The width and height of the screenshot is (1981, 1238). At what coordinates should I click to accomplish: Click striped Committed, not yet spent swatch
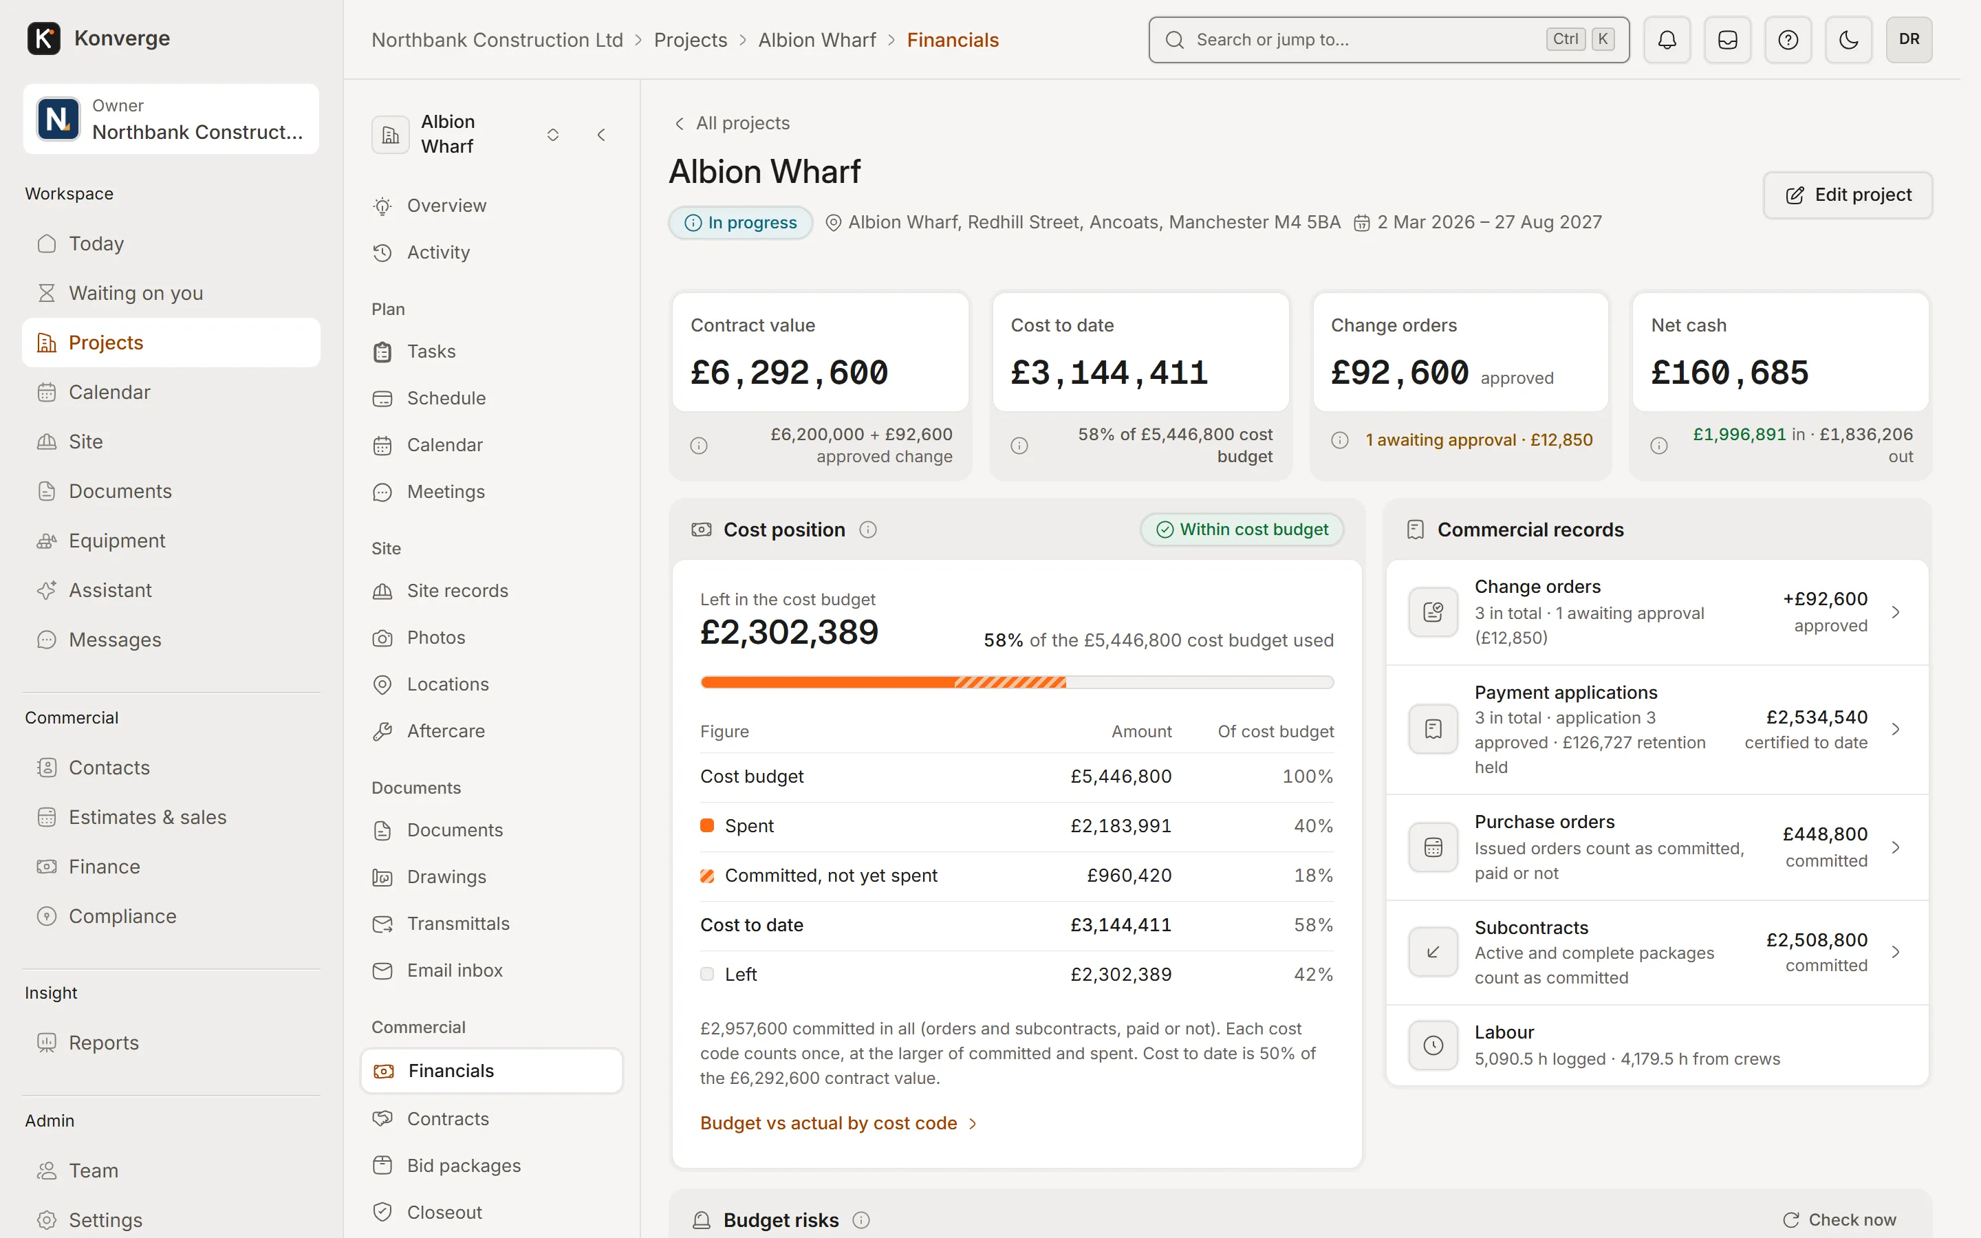[707, 876]
